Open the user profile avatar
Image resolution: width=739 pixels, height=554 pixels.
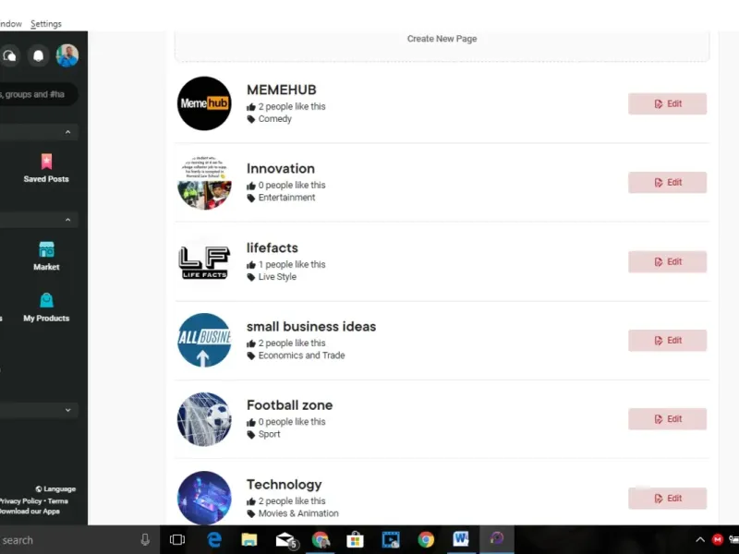click(67, 55)
